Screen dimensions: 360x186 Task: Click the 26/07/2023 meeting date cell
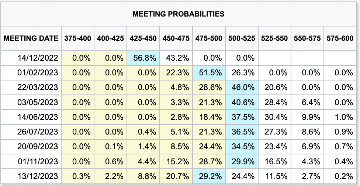(x=38, y=132)
